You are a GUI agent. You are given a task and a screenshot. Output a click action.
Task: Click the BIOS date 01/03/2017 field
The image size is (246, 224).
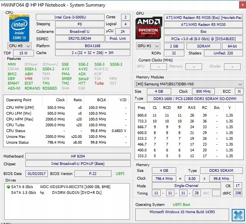click(x=37, y=174)
